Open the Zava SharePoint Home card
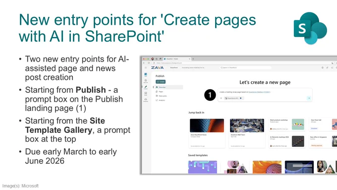 [x=207, y=132]
